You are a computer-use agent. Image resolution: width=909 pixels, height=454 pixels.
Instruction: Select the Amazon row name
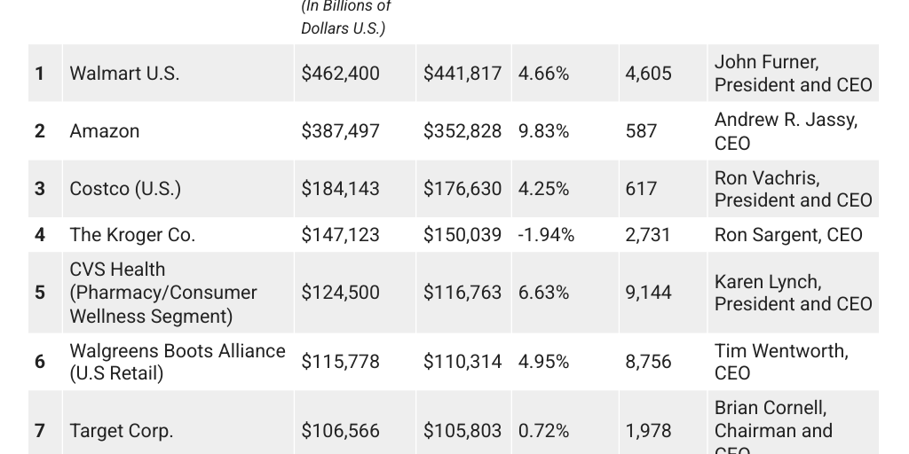pos(105,131)
